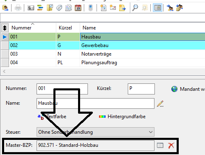Sort by the Nummer column header
This screenshot has width=205, height=155.
coord(21,28)
